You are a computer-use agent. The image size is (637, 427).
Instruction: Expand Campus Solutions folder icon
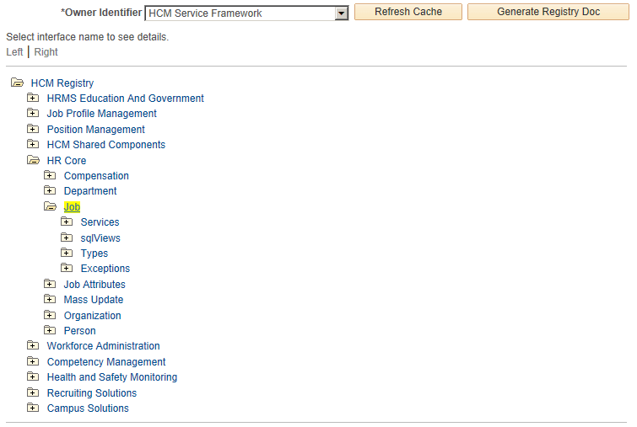tap(33, 408)
